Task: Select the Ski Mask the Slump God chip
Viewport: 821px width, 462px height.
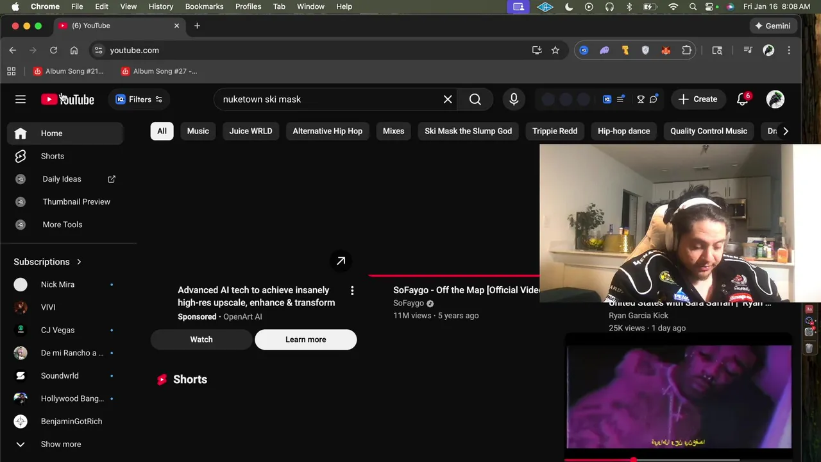Action: click(x=468, y=131)
